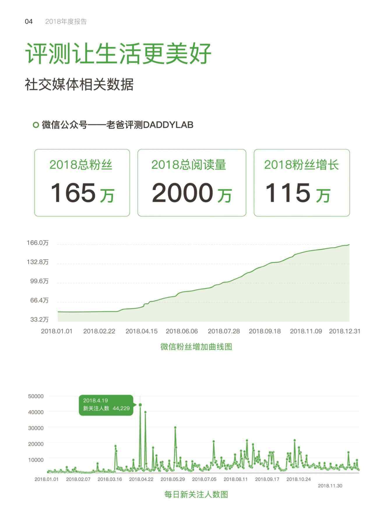Click the page number 04
The width and height of the screenshot is (373, 510).
point(29,22)
